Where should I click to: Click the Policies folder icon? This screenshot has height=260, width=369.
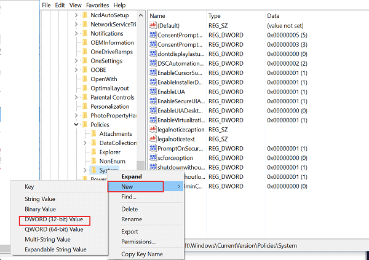tap(85, 125)
